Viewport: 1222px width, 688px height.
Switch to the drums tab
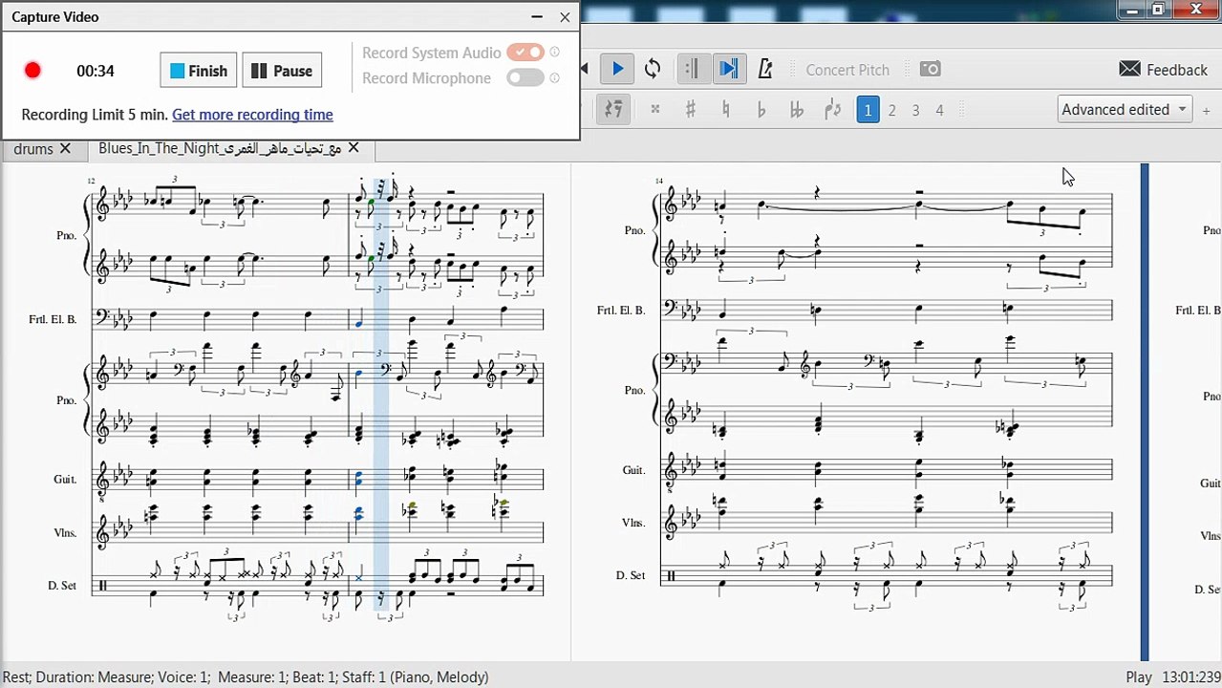click(33, 149)
